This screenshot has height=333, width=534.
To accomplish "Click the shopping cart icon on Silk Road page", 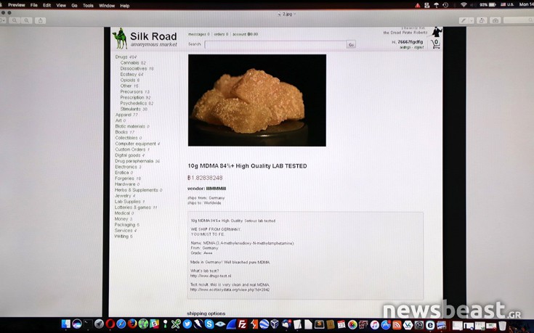I will coord(436,44).
